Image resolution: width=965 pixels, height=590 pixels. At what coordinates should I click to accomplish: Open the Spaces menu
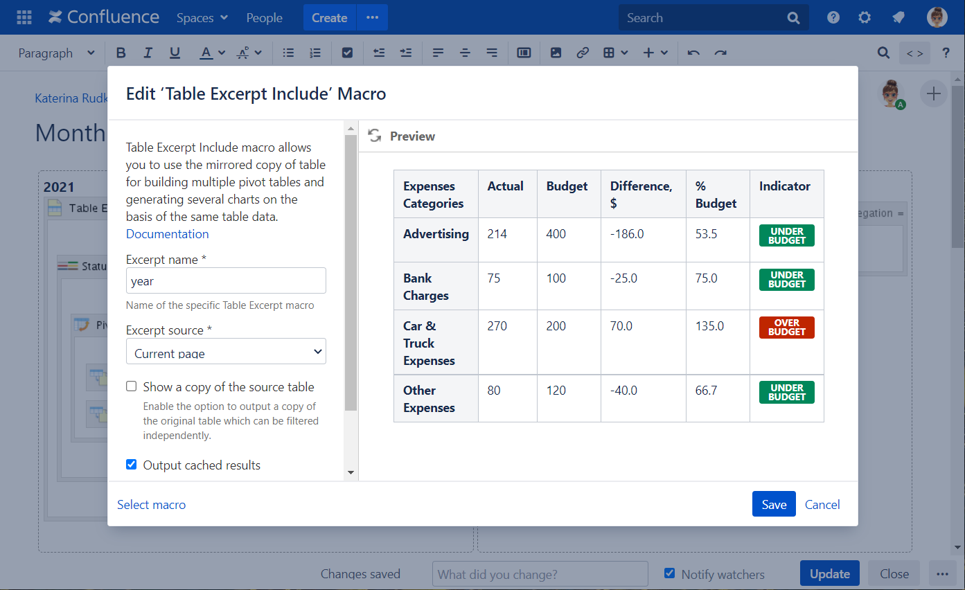click(x=202, y=18)
